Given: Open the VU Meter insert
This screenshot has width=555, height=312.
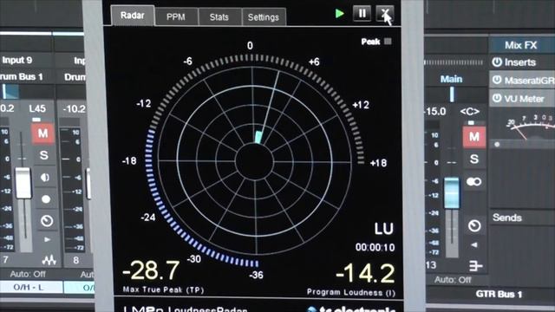Looking at the screenshot, I should (524, 99).
